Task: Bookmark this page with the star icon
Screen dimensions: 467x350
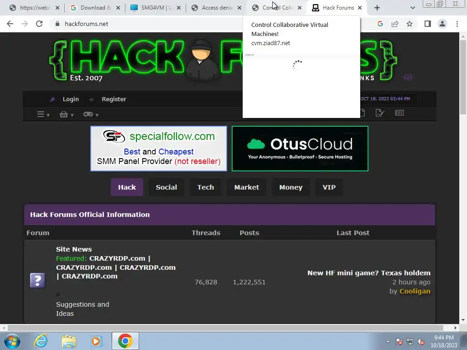Action: [410, 24]
